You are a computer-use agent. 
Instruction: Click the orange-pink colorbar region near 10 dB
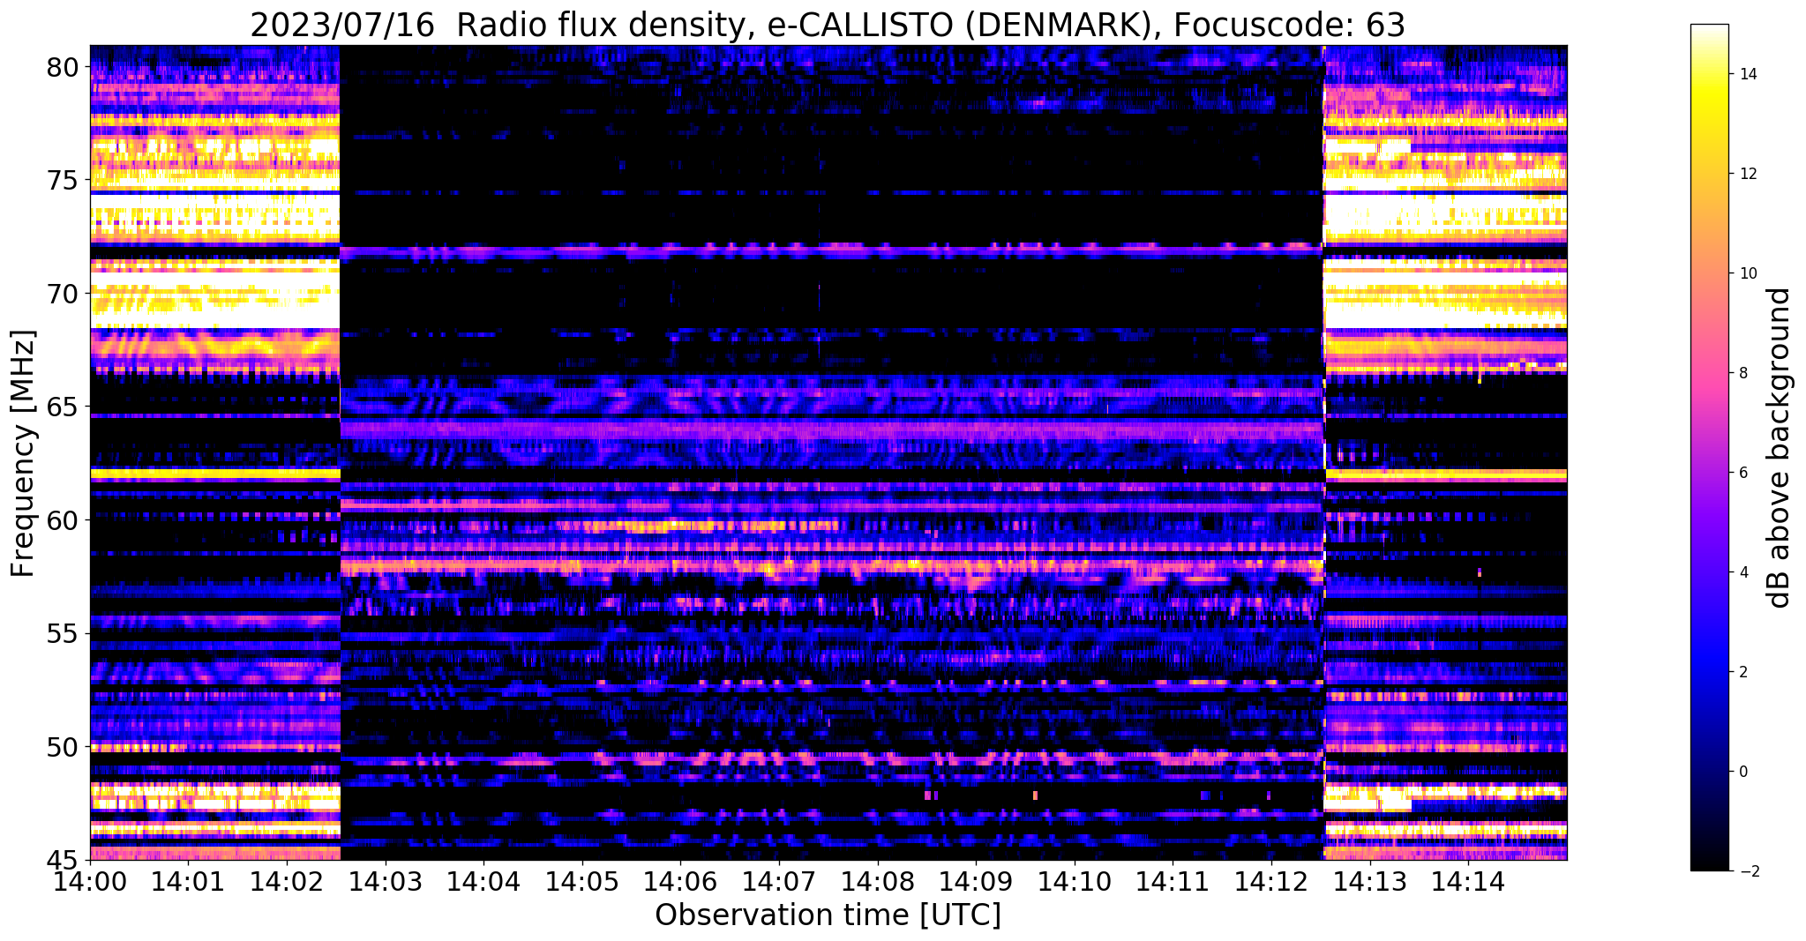[1709, 273]
